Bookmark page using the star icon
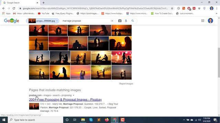The image size is (220, 123). click(x=172, y=8)
